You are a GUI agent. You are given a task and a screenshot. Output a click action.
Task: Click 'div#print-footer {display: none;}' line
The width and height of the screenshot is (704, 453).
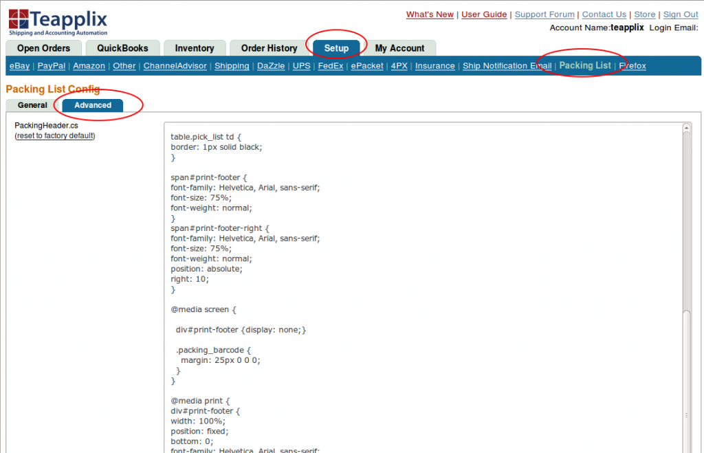tap(241, 329)
